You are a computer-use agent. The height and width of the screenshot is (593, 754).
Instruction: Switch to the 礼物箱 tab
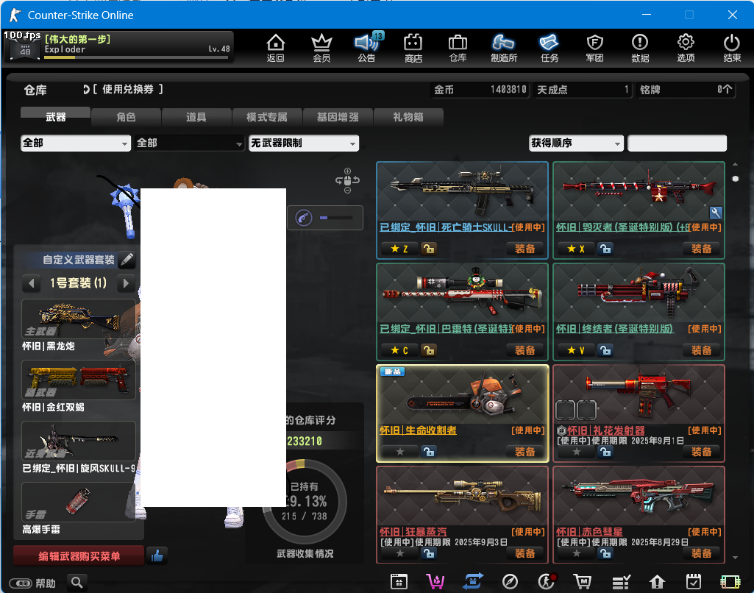coord(408,117)
